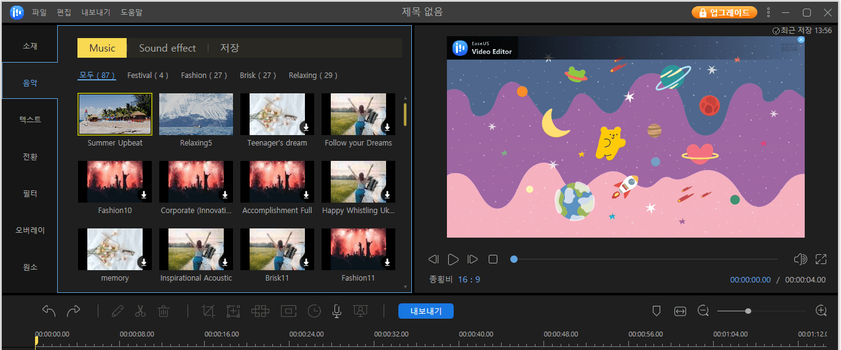841x350 pixels.
Task: Click the trash delete icon in the toolbar
Action: 164,311
